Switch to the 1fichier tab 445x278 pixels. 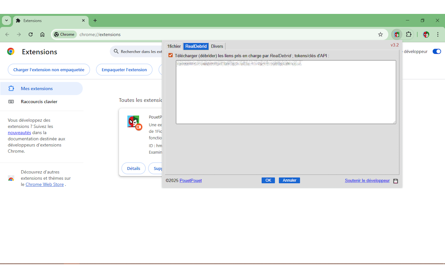tap(174, 46)
